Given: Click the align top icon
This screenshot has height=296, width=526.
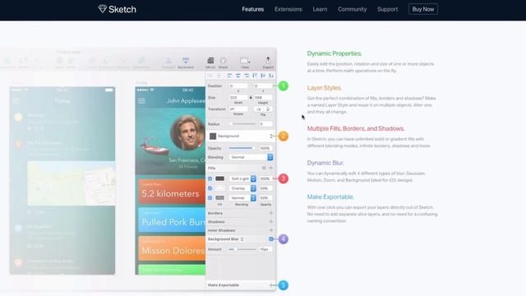Looking at the screenshot, I should 255,76.
